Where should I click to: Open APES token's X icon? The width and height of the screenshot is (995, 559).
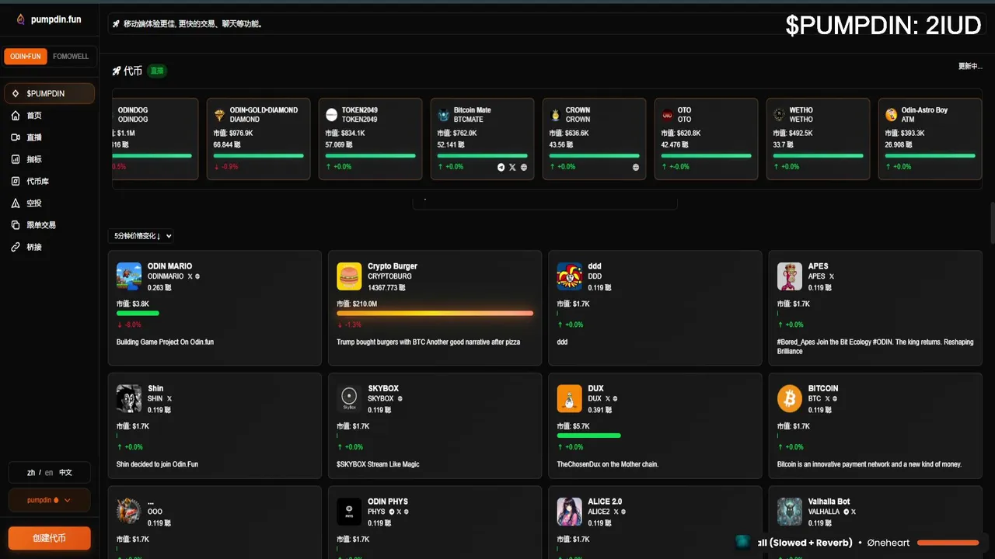pos(832,276)
